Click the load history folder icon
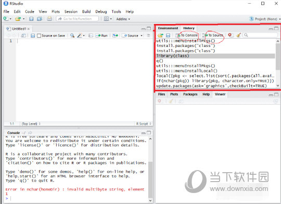The image size is (281, 204). (x=160, y=35)
